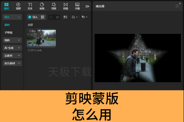Expand the AI 生成 section
This screenshot has width=184, height=122.
click(12, 48)
